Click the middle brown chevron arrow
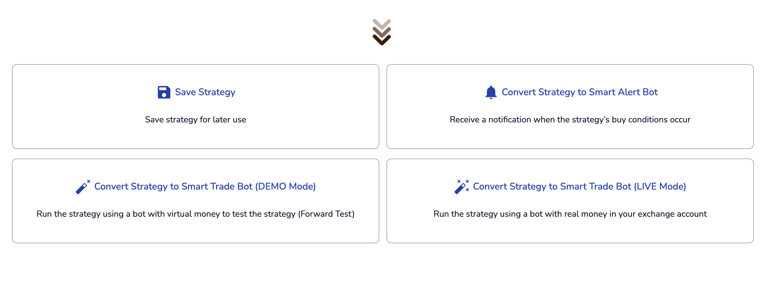This screenshot has width=767, height=283. (x=382, y=32)
